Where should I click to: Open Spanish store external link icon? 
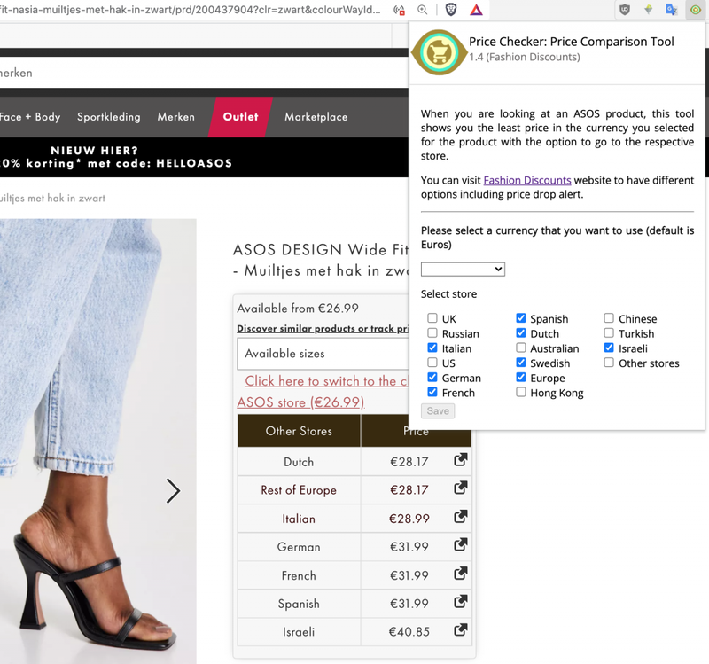(460, 602)
